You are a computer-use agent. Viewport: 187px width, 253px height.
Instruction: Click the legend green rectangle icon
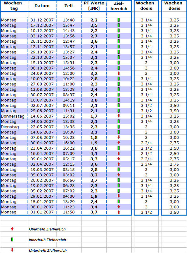coord(12,239)
